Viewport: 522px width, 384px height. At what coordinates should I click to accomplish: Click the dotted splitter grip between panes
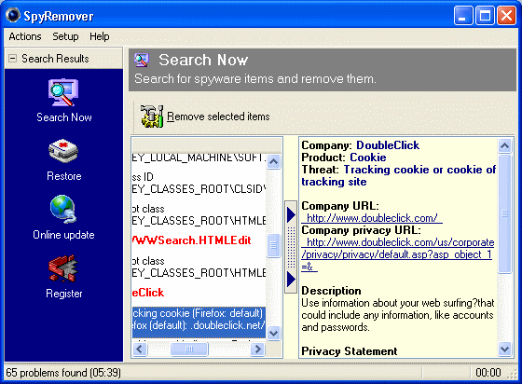click(x=291, y=247)
